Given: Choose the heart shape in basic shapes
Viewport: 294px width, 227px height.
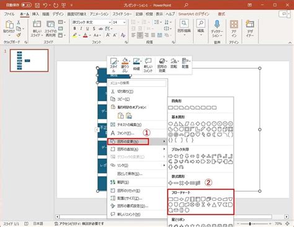Looking at the screenshot, I should pos(198,135).
